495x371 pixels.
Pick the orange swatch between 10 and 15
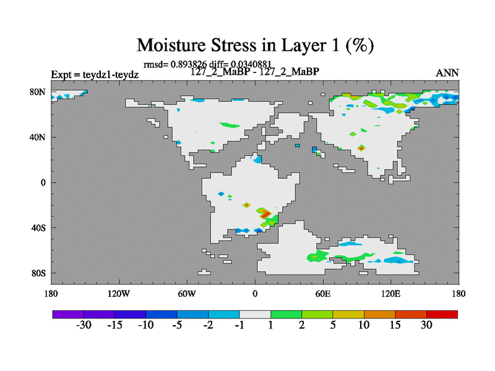(x=379, y=314)
